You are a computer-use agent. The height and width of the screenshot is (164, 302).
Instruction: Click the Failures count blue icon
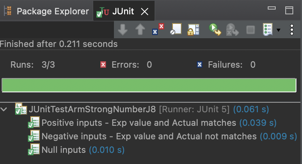click(200, 64)
